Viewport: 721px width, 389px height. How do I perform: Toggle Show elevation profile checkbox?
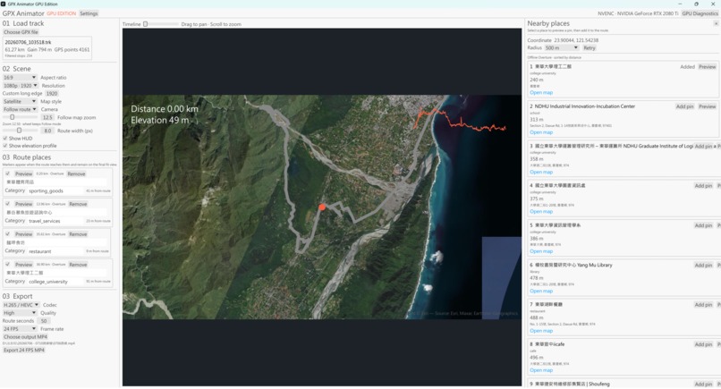tap(5, 145)
